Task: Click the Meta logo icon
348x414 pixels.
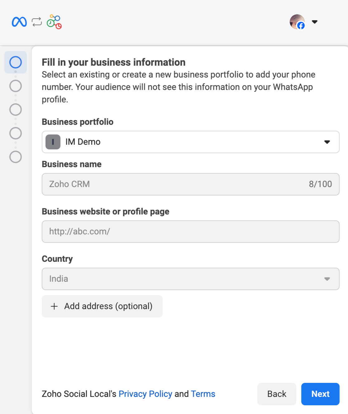Action: coord(19,22)
